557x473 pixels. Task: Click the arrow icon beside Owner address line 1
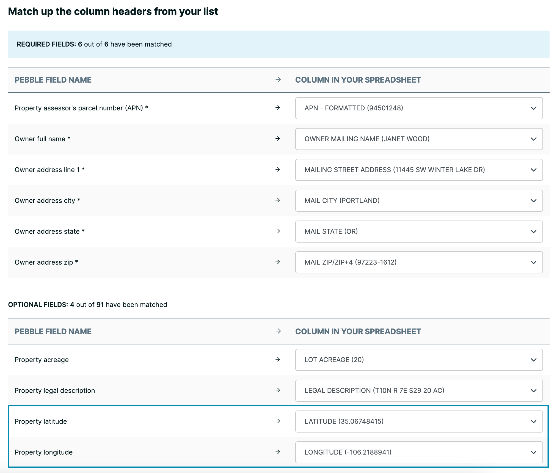pyautogui.click(x=278, y=169)
